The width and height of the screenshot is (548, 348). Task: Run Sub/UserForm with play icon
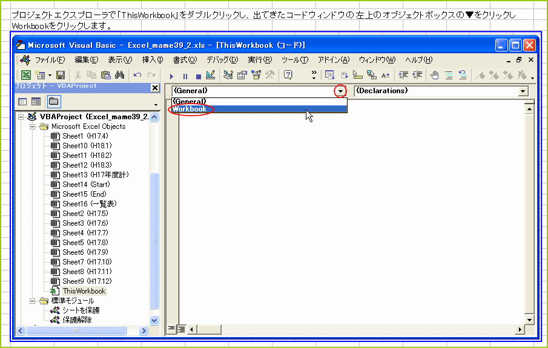coord(171,76)
